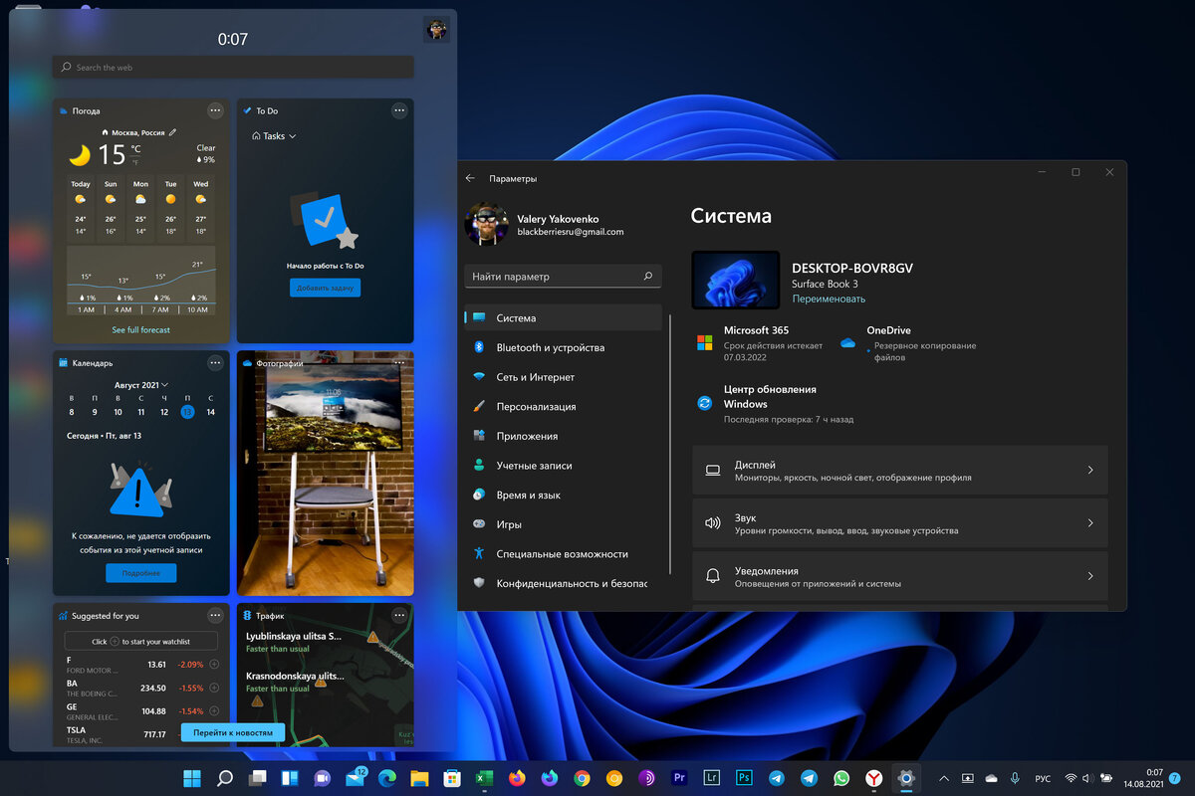
Task: Click profile avatar in widgets panel
Action: coord(436,29)
